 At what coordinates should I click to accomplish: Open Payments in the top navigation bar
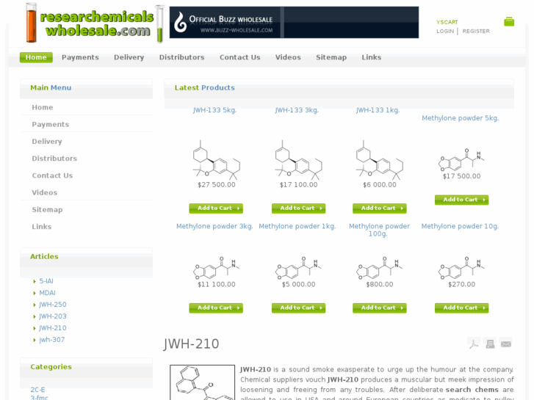click(x=80, y=57)
